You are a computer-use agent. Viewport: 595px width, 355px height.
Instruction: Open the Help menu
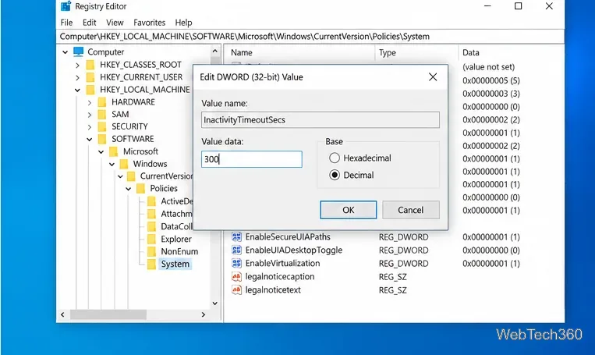pyautogui.click(x=183, y=23)
